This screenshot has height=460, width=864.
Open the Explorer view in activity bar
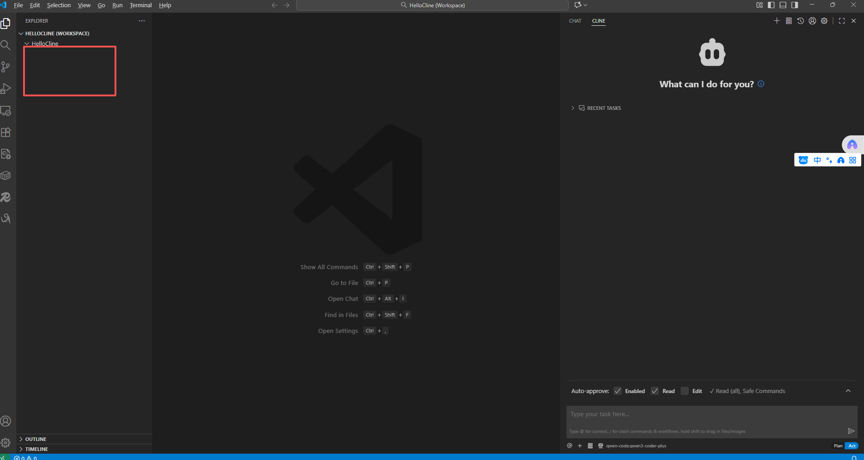tap(6, 24)
